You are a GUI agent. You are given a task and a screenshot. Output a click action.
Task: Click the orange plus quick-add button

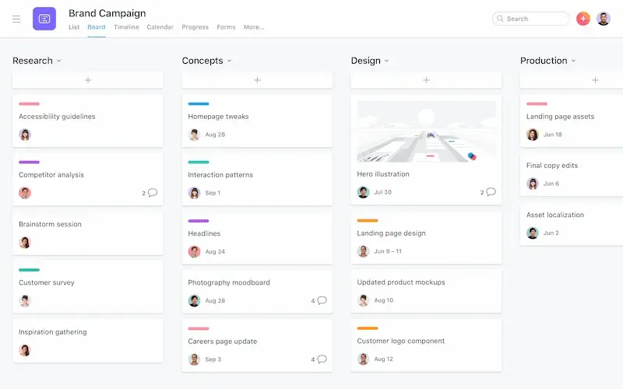[583, 19]
